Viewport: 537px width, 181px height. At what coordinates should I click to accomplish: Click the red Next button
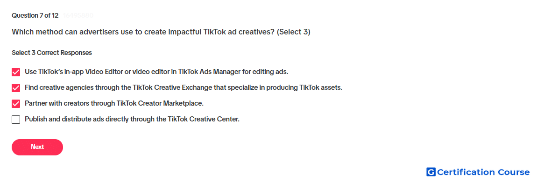pos(37,147)
